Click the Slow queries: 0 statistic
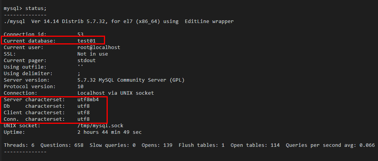Viewport: 378px width, 161px height. (113, 145)
